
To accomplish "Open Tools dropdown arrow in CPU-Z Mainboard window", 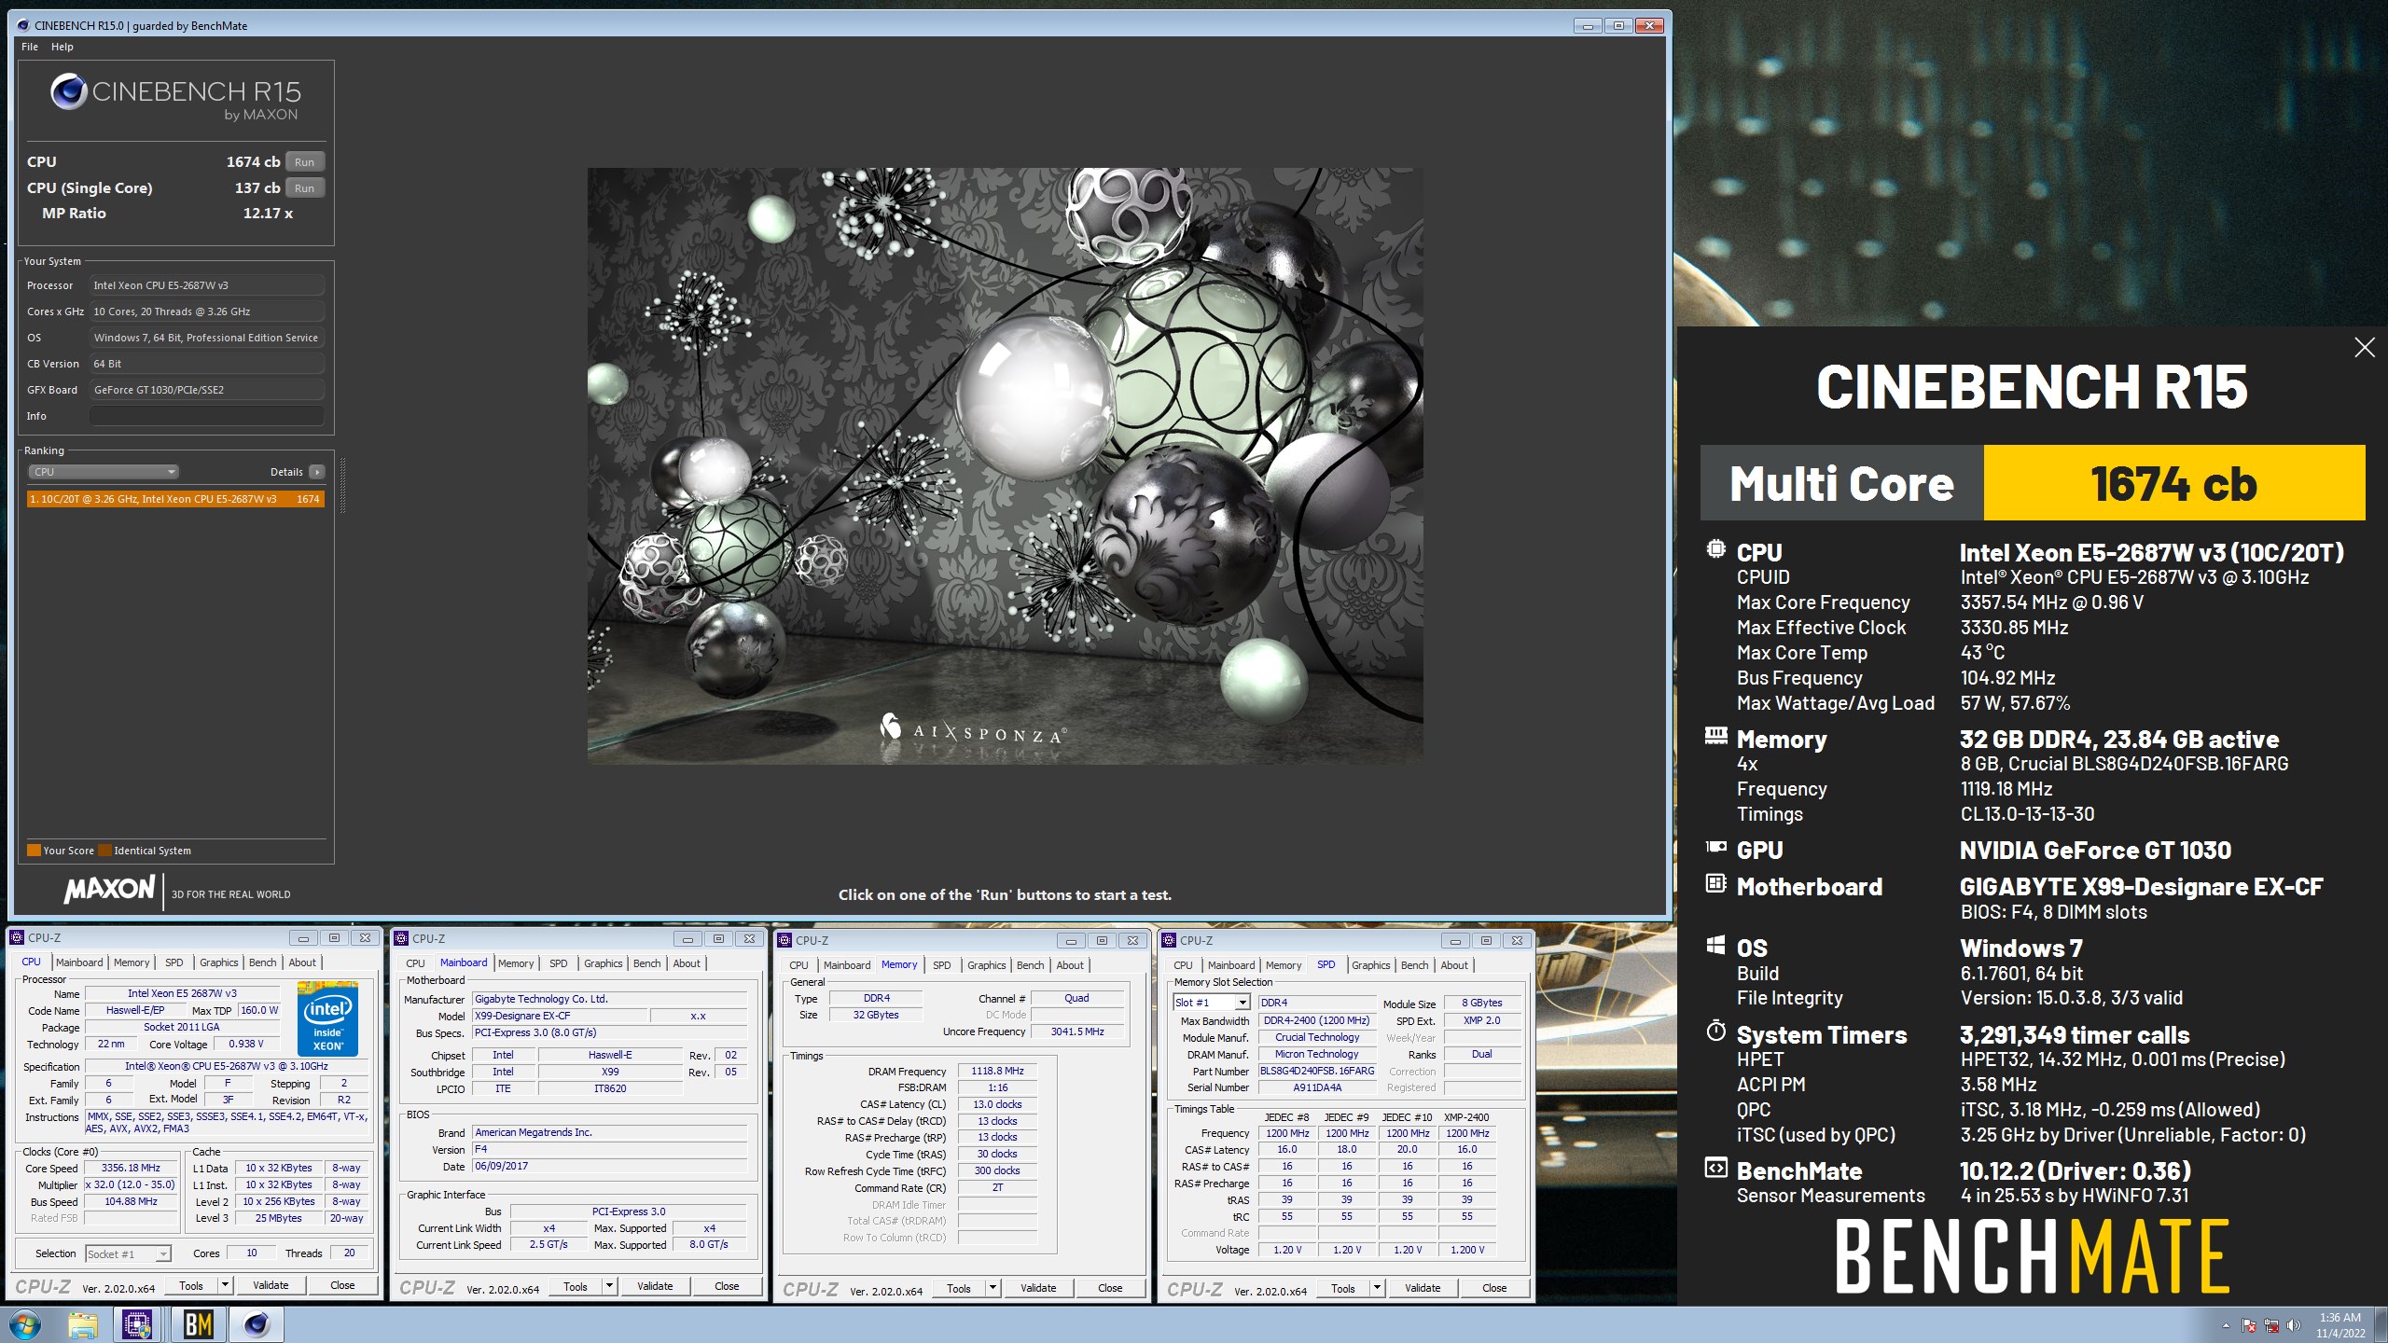I will tap(609, 1286).
